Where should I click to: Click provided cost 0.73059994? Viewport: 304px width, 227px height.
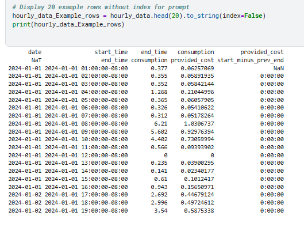[197, 139]
